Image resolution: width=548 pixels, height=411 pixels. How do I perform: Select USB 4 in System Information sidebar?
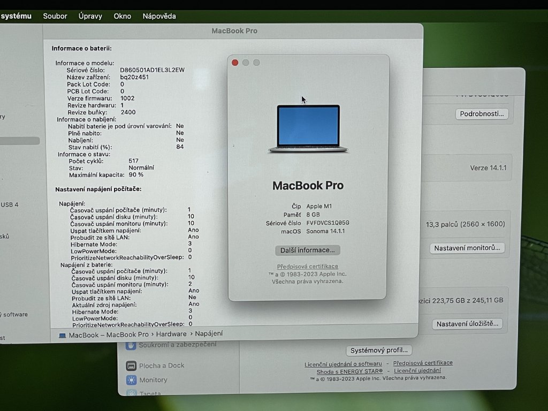coord(10,205)
